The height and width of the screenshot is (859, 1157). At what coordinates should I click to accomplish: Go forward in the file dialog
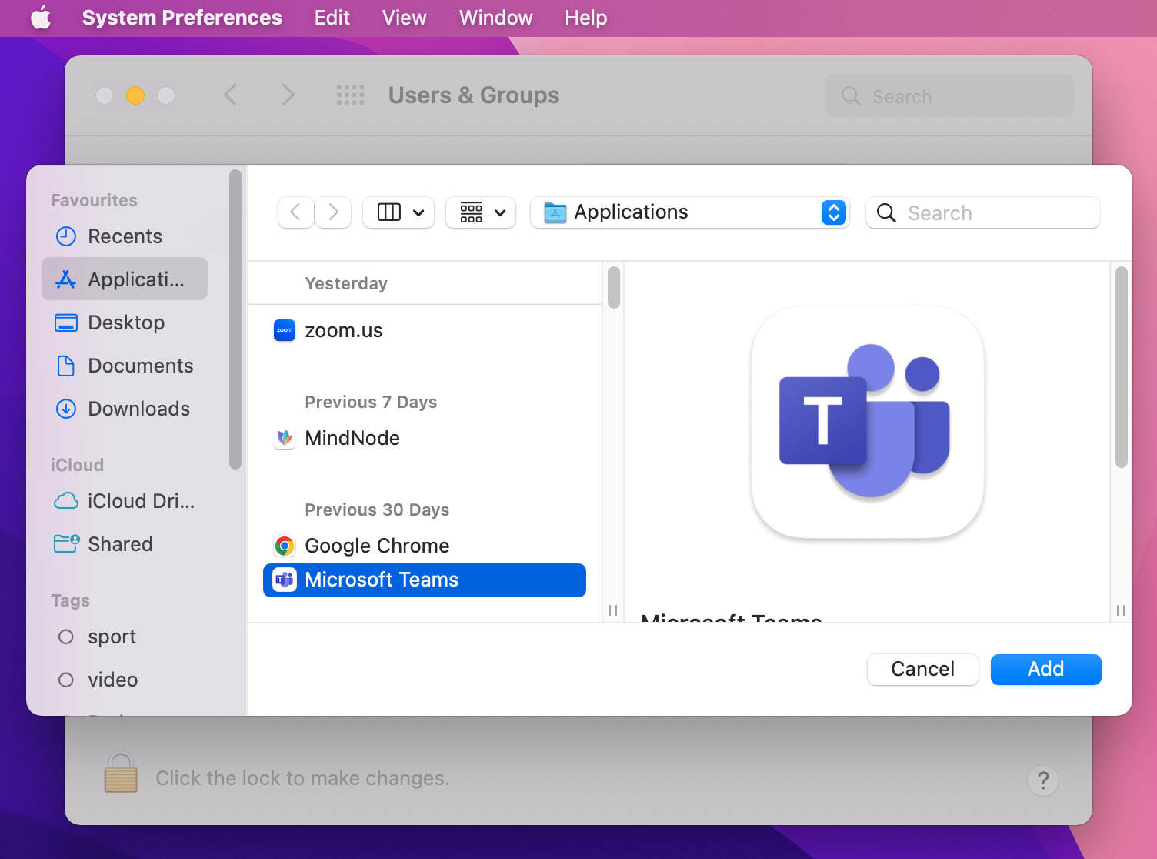click(x=333, y=212)
